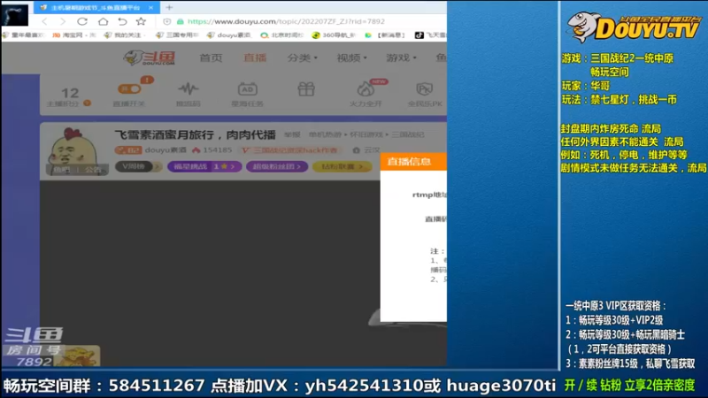Click the 12 主播积分 score
Image resolution: width=708 pixels, height=398 pixels.
tap(70, 93)
